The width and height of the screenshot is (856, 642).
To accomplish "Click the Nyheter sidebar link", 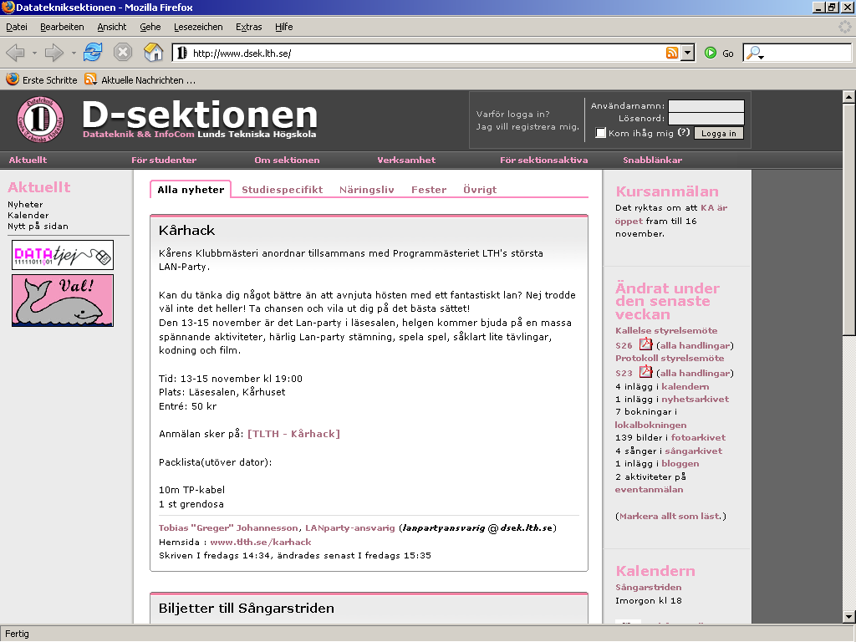I will (25, 204).
